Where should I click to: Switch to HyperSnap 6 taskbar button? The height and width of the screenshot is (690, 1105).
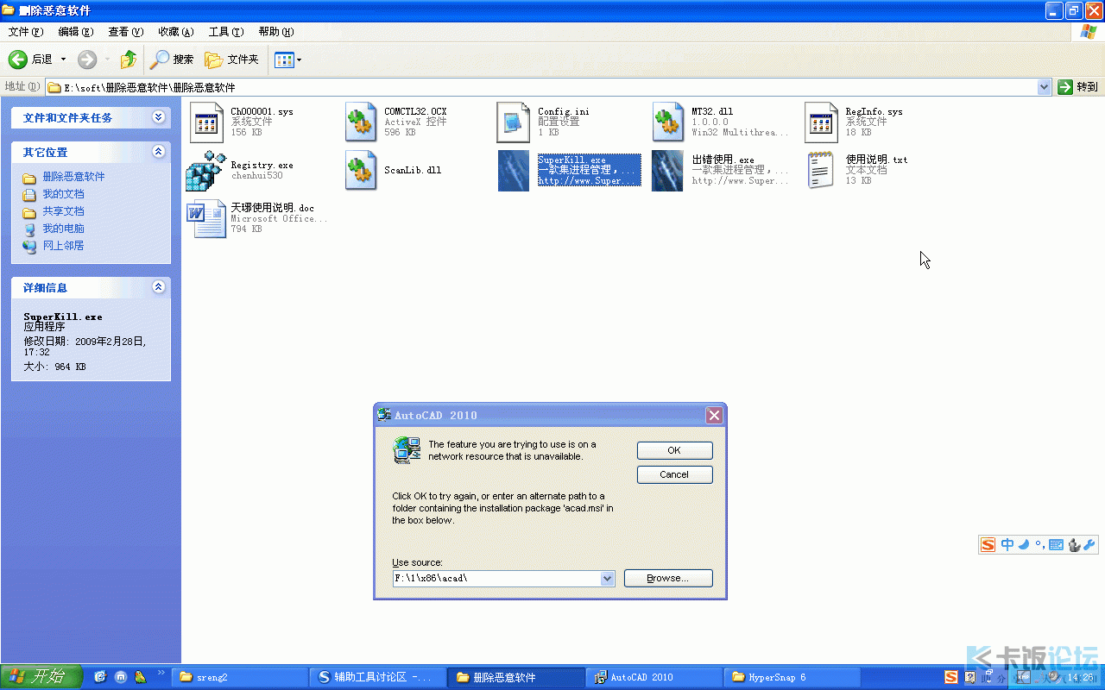[792, 677]
